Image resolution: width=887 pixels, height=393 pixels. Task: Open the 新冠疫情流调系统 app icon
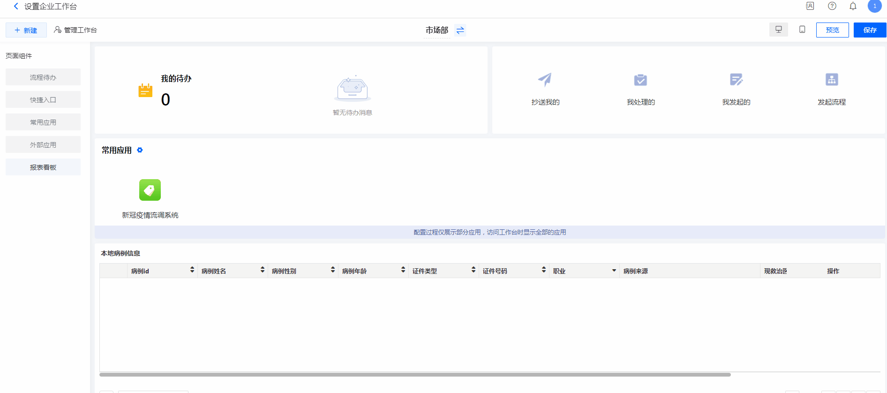pos(150,190)
